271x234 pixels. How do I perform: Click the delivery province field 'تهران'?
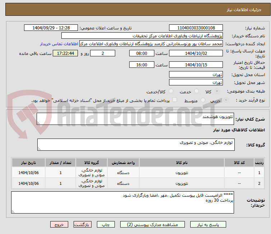pyautogui.click(x=196, y=75)
